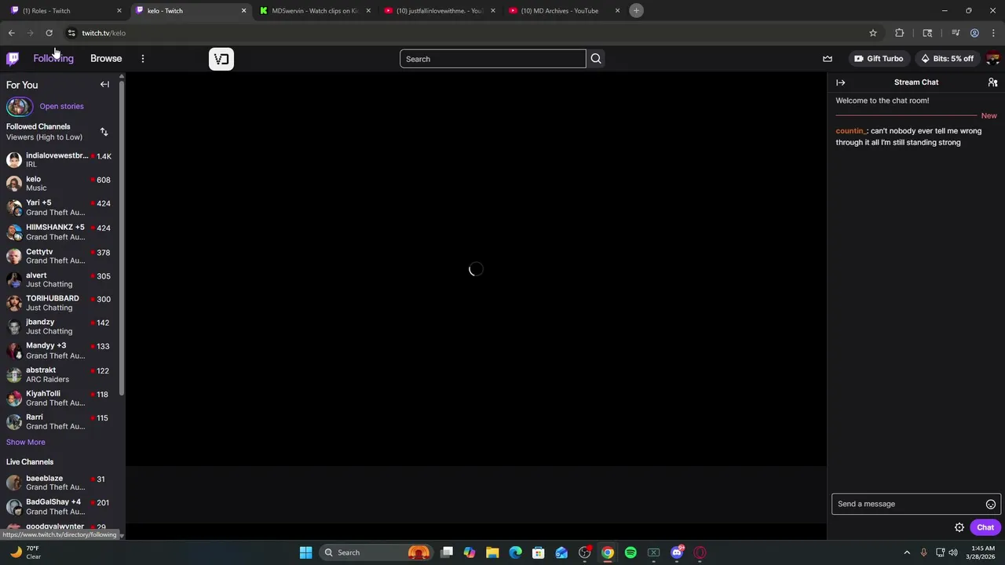Open OBS Studio from taskbar
Viewport: 1005px width, 565px height.
(x=585, y=552)
